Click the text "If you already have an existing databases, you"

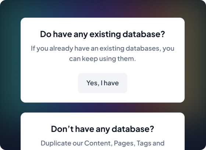click(x=103, y=48)
